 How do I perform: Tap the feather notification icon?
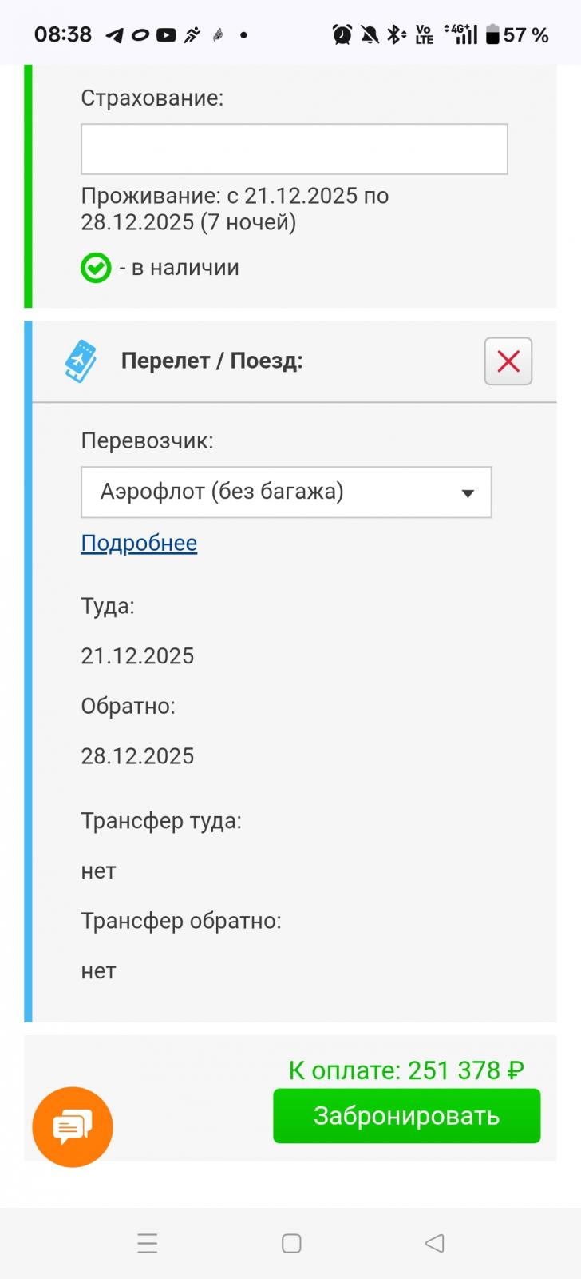tap(217, 35)
